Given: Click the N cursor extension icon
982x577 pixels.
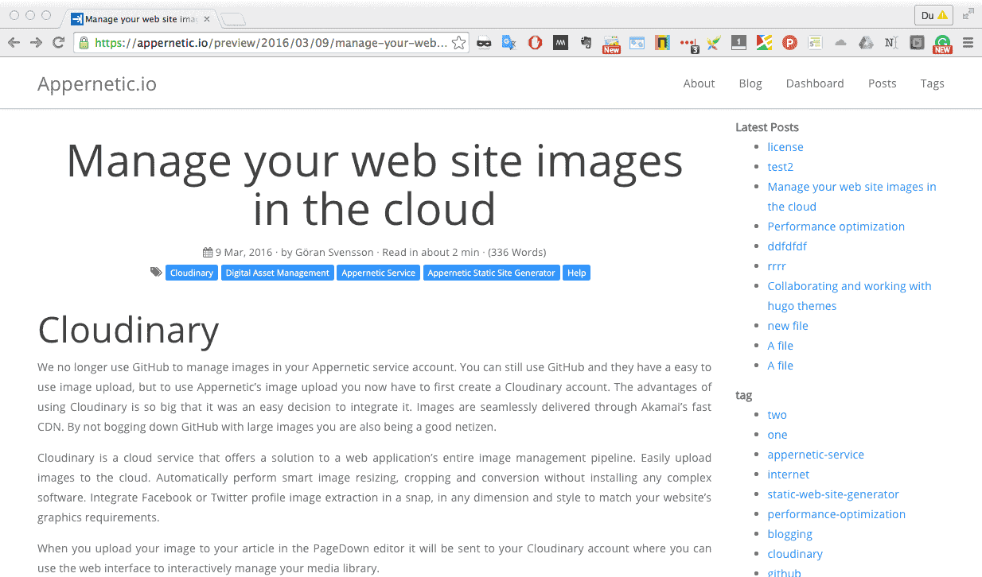Looking at the screenshot, I should [x=891, y=43].
